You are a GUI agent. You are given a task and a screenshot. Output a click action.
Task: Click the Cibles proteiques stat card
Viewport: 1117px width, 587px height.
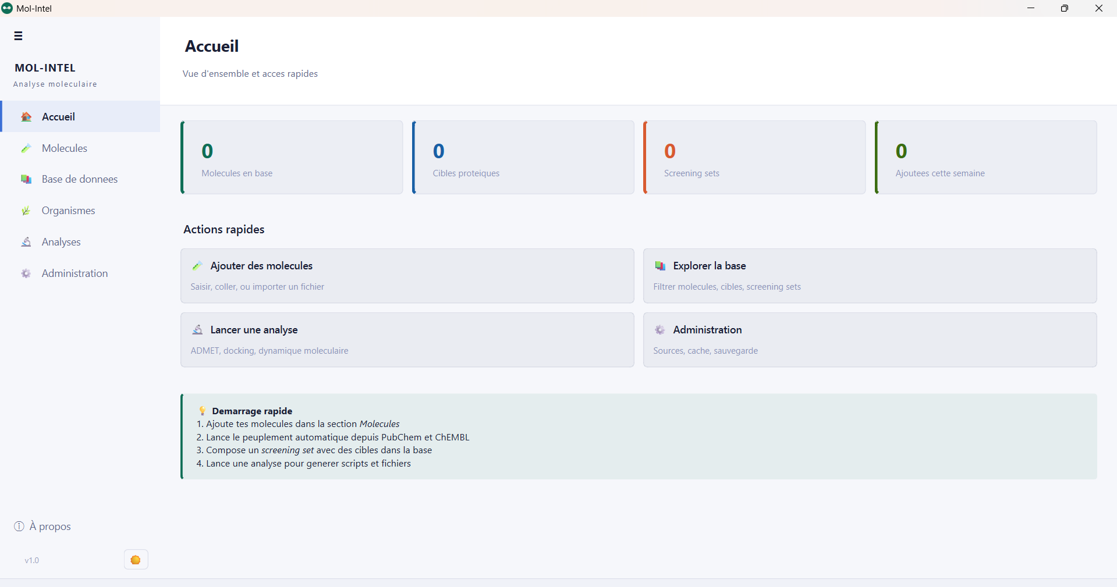[523, 157]
